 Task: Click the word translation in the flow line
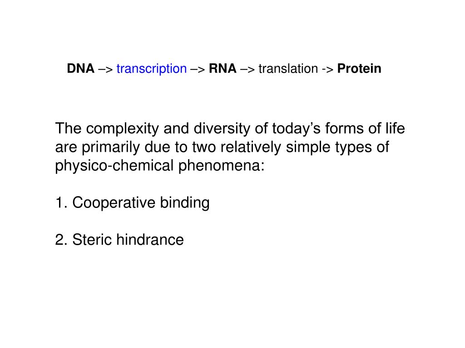(x=288, y=69)
